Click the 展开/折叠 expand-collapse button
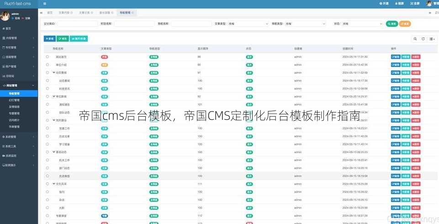439x224 pixels. tap(79, 39)
